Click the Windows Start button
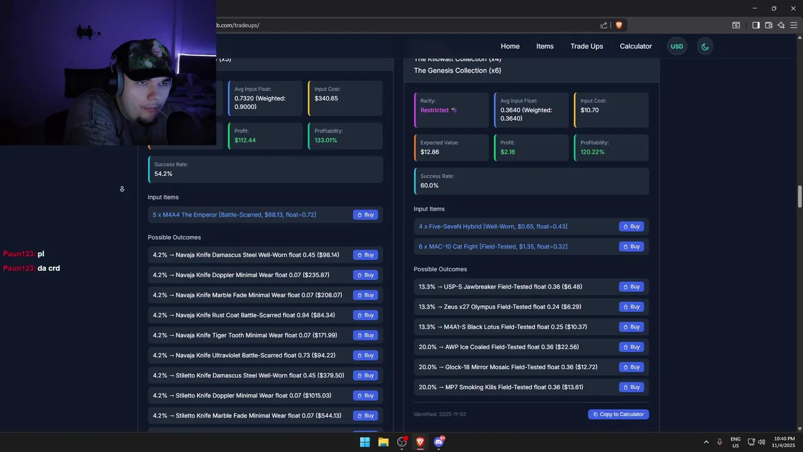The width and height of the screenshot is (803, 452). tap(364, 442)
